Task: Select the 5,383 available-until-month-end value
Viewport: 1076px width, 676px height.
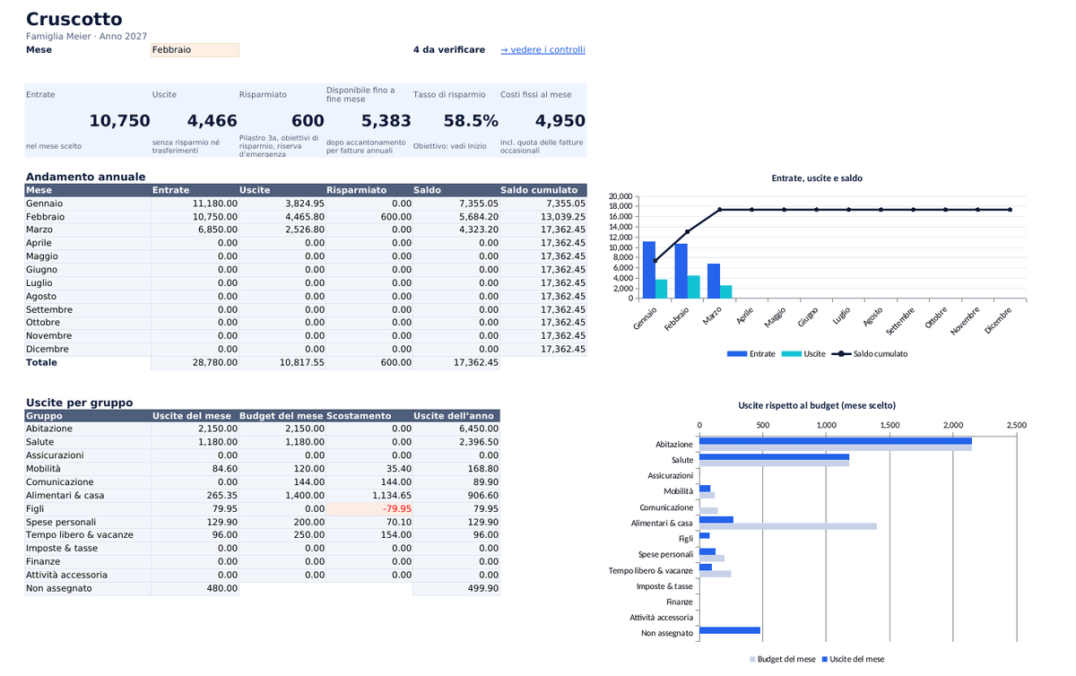Action: (x=386, y=121)
